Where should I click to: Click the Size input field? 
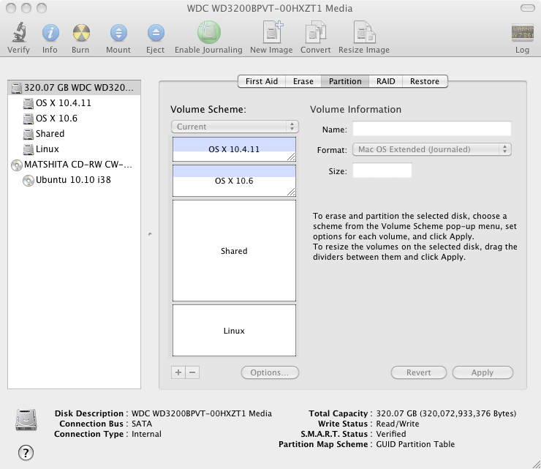point(382,170)
